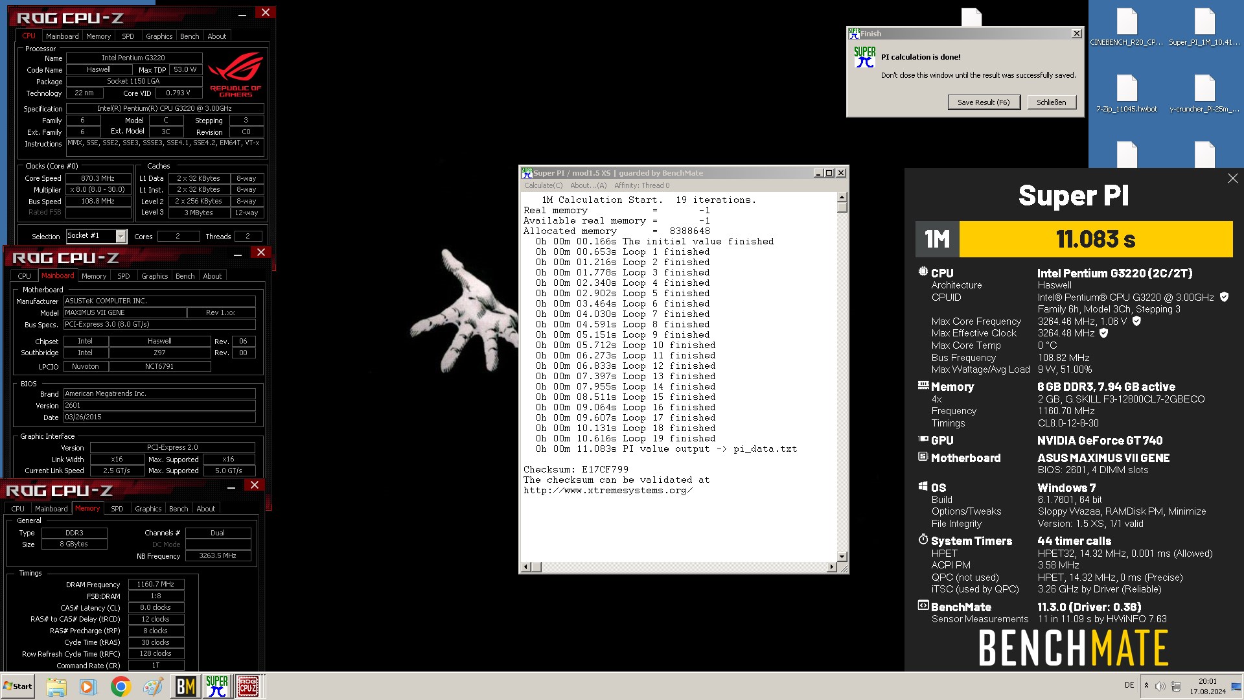Open the CINEBENCH_R20_CP... desktop file

tap(1127, 27)
